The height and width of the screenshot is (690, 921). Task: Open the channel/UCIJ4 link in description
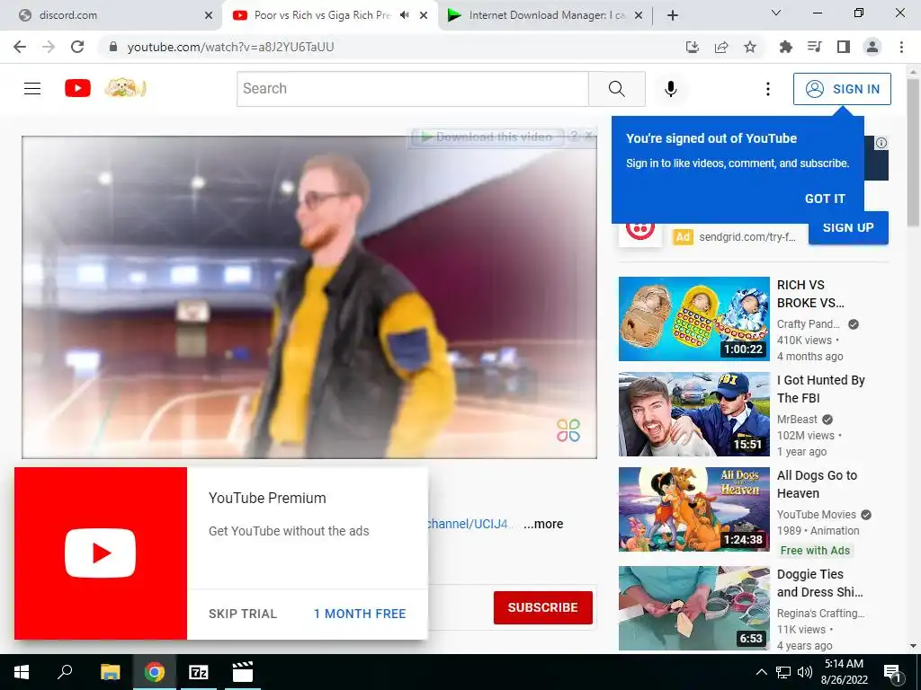[x=469, y=524]
